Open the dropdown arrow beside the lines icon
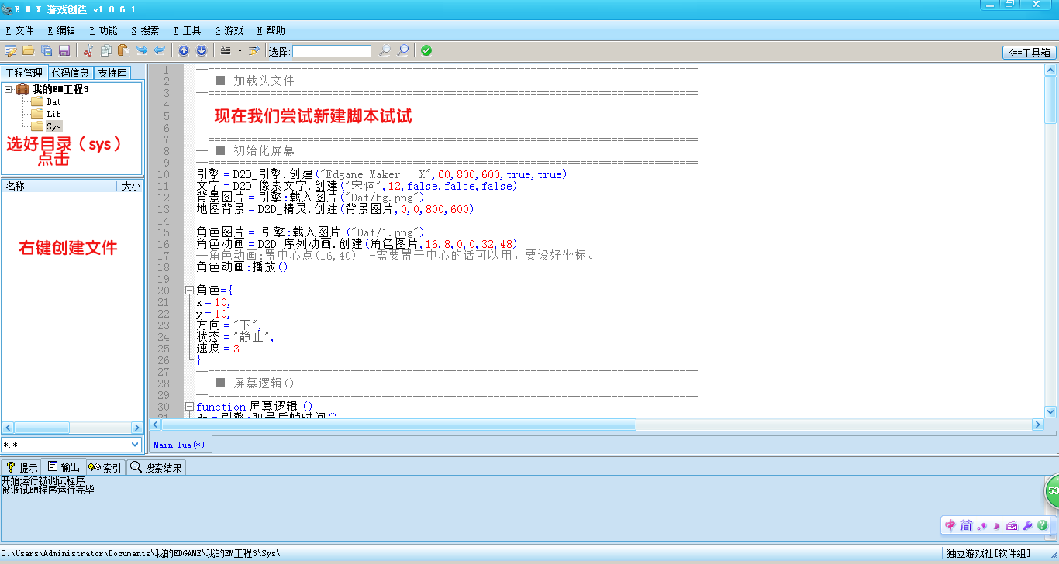This screenshot has height=564, width=1059. 240,51
